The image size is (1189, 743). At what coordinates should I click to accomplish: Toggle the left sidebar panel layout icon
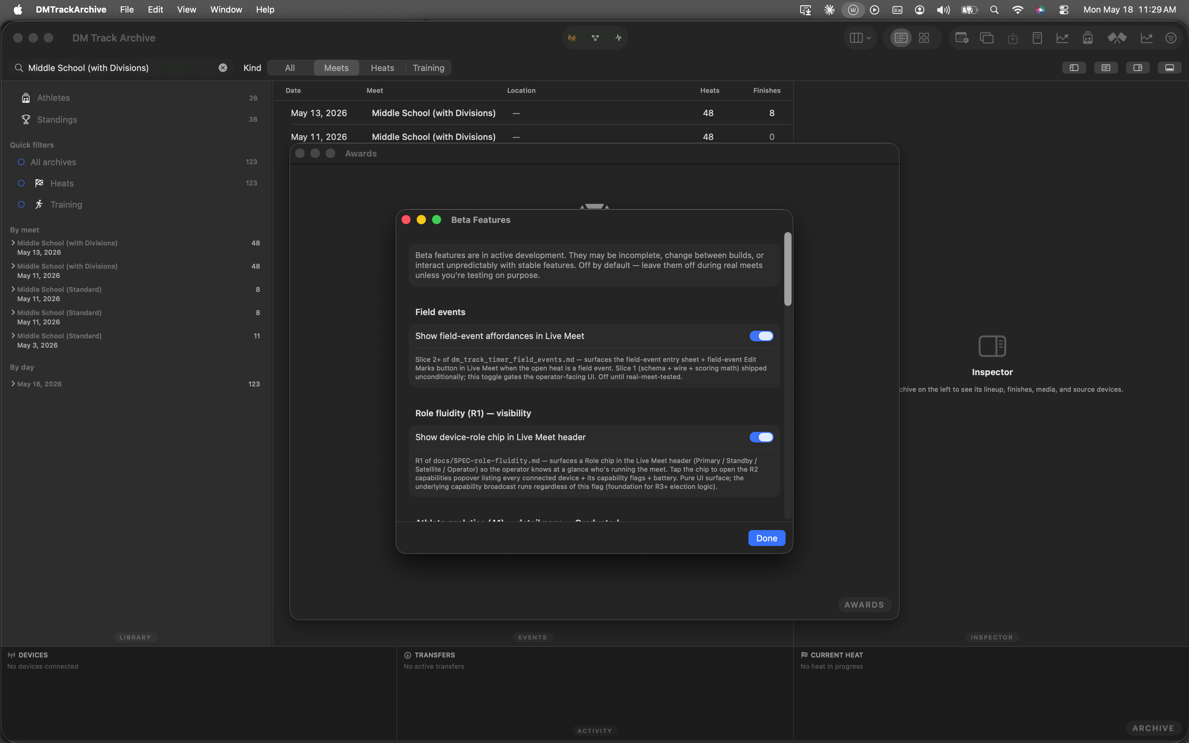pyautogui.click(x=1074, y=68)
